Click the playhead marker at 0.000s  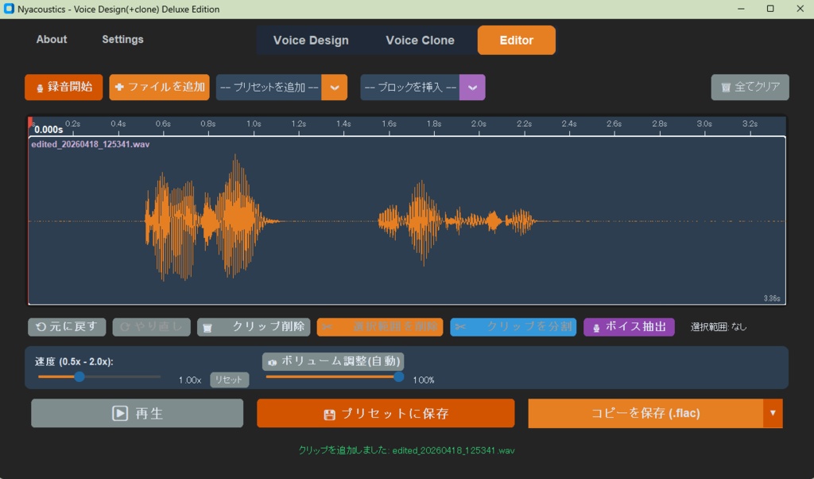point(29,121)
